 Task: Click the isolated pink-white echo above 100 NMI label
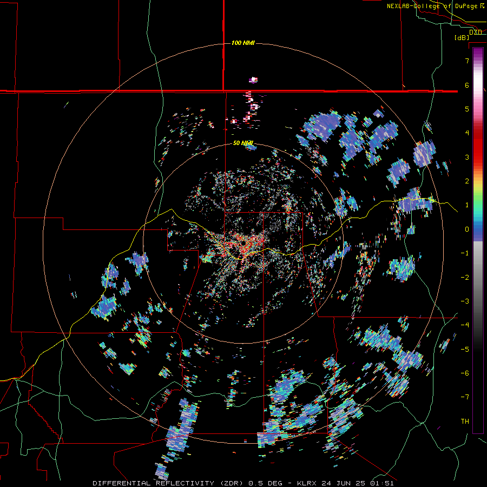pyautogui.click(x=253, y=80)
